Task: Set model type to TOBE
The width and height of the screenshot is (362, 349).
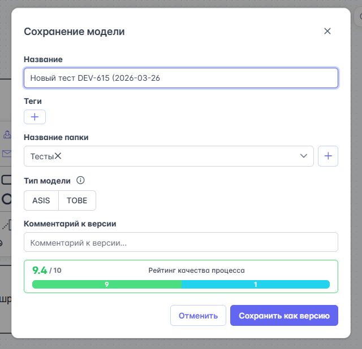Action: click(77, 200)
